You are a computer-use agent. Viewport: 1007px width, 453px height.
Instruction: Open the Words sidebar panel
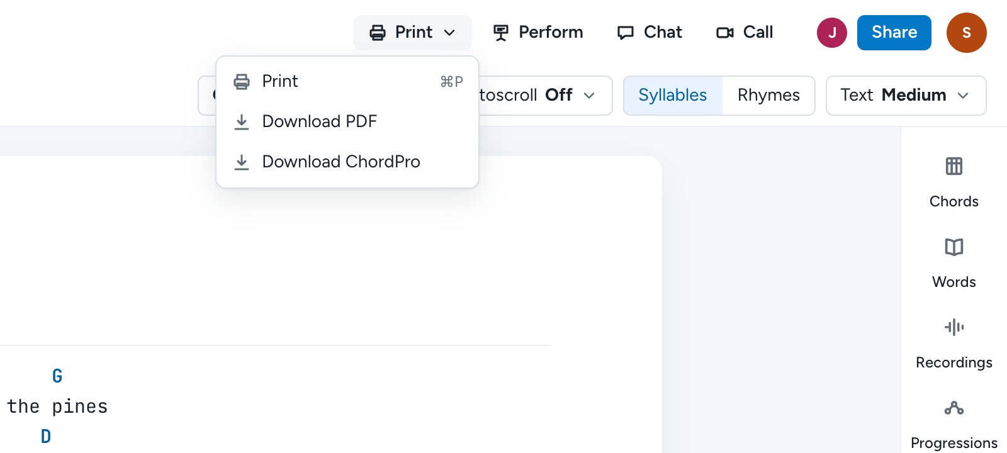(x=954, y=264)
